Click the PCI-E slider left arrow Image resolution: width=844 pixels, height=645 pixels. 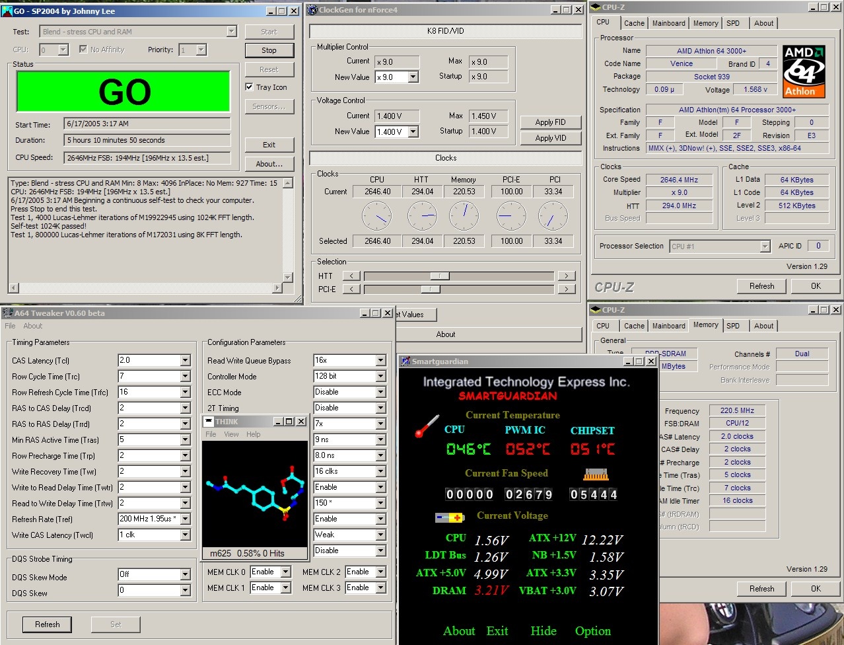pyautogui.click(x=351, y=289)
